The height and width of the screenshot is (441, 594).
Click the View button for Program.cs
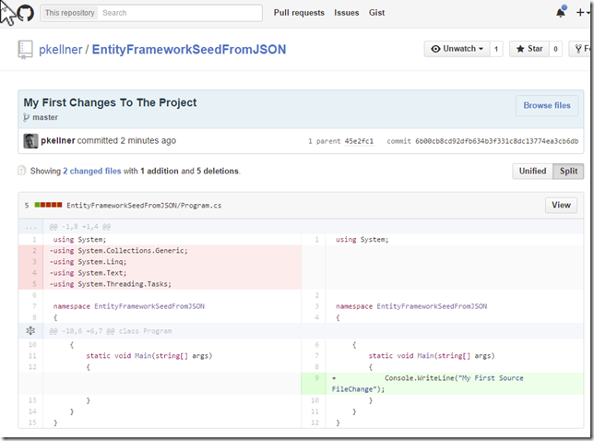pyautogui.click(x=561, y=205)
